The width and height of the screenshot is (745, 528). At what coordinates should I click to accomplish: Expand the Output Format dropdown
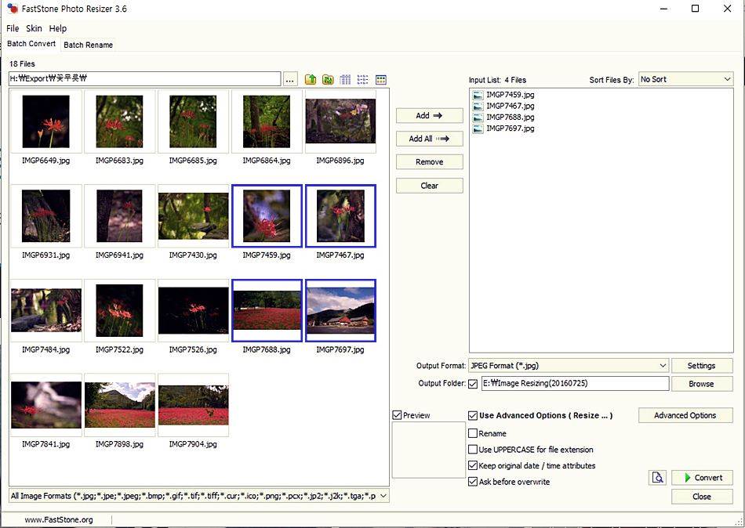click(x=569, y=365)
